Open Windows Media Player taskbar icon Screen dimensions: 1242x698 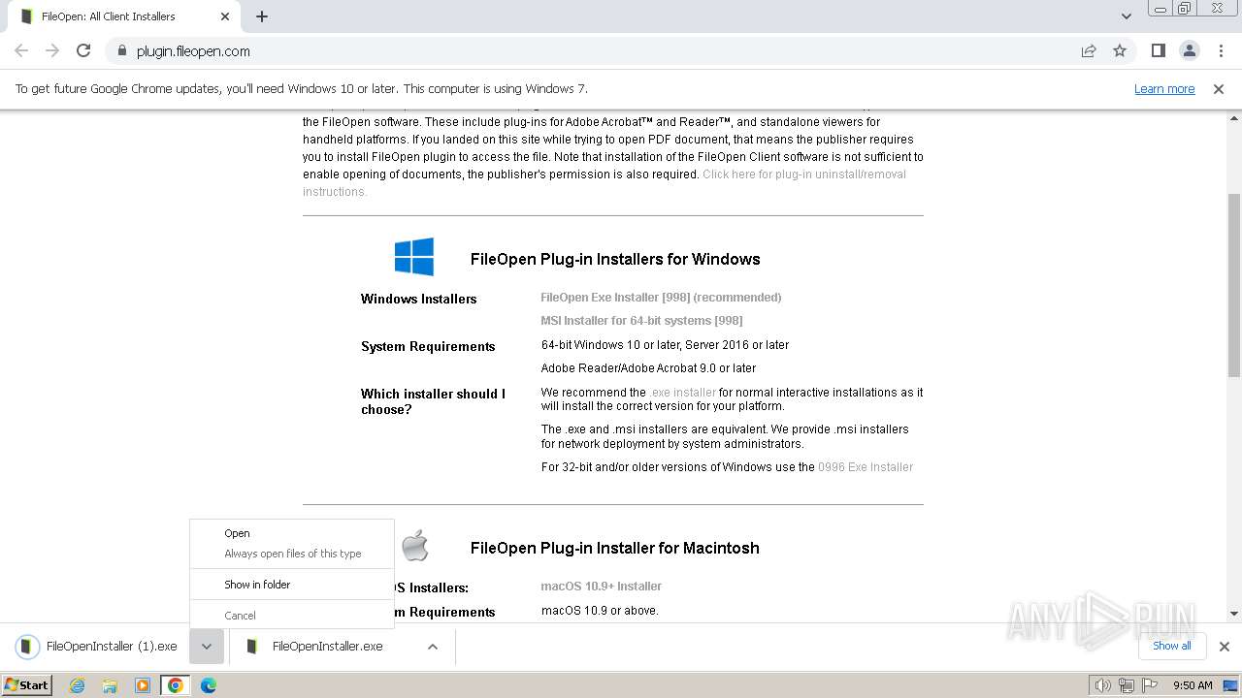pos(143,685)
